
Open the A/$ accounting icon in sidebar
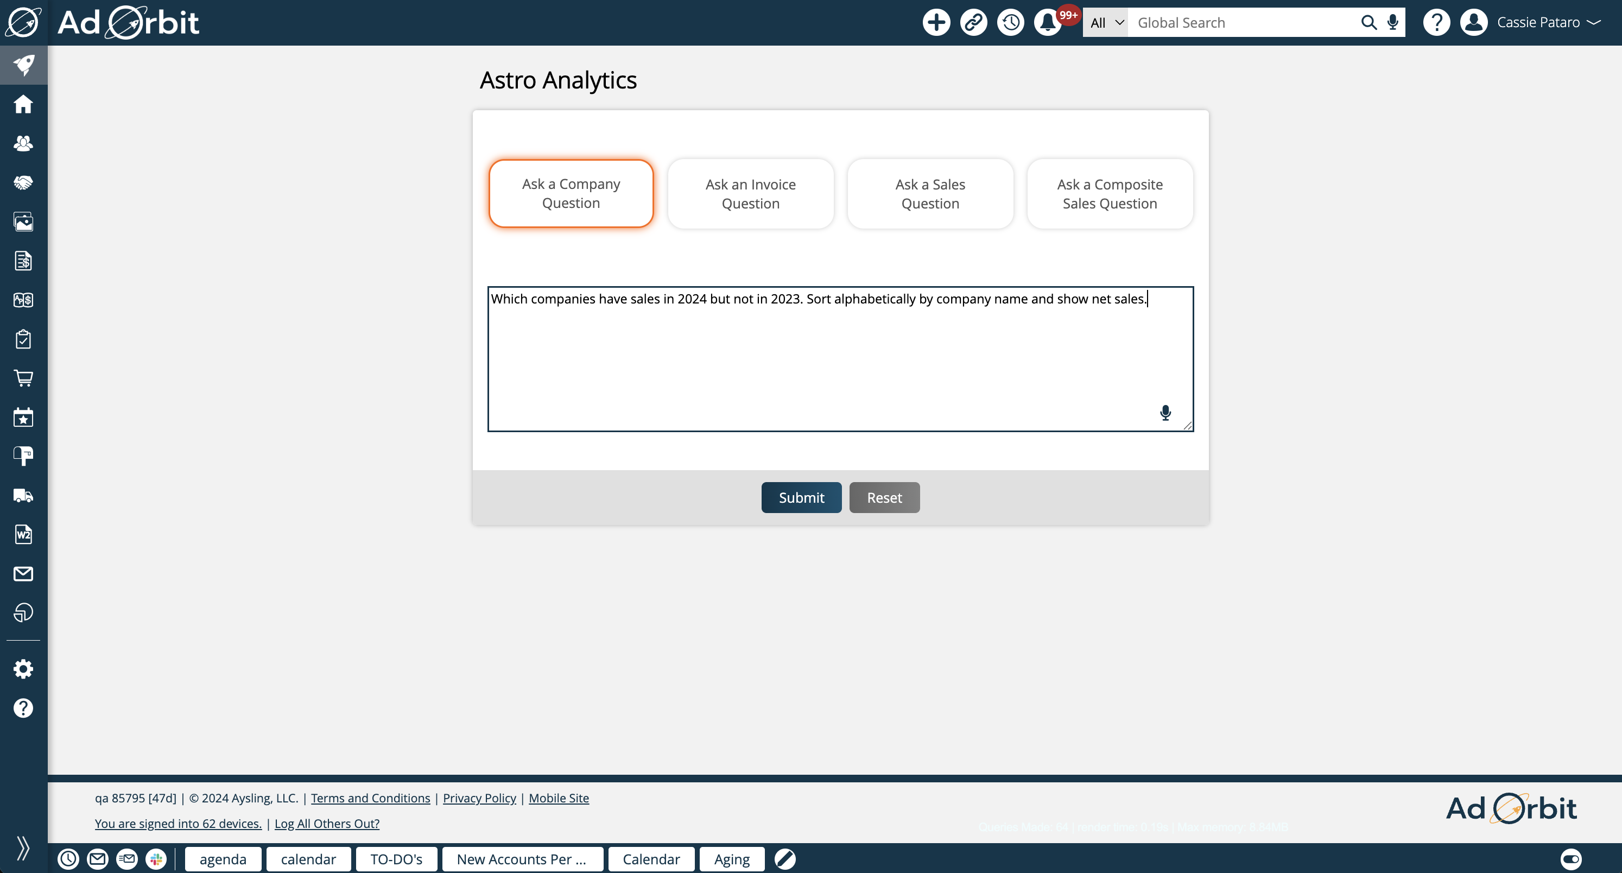[x=23, y=300]
